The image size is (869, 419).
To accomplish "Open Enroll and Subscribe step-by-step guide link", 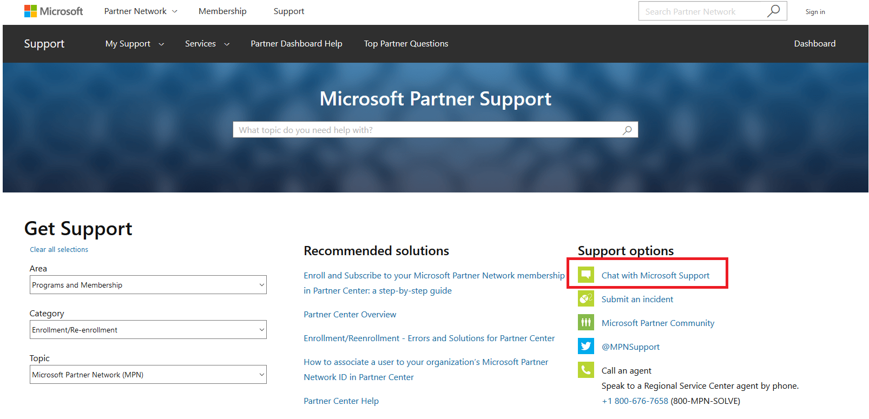I will click(434, 283).
